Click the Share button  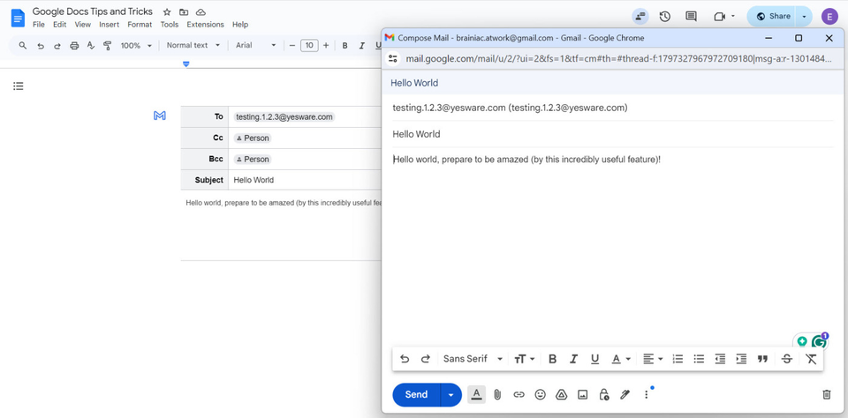[773, 16]
